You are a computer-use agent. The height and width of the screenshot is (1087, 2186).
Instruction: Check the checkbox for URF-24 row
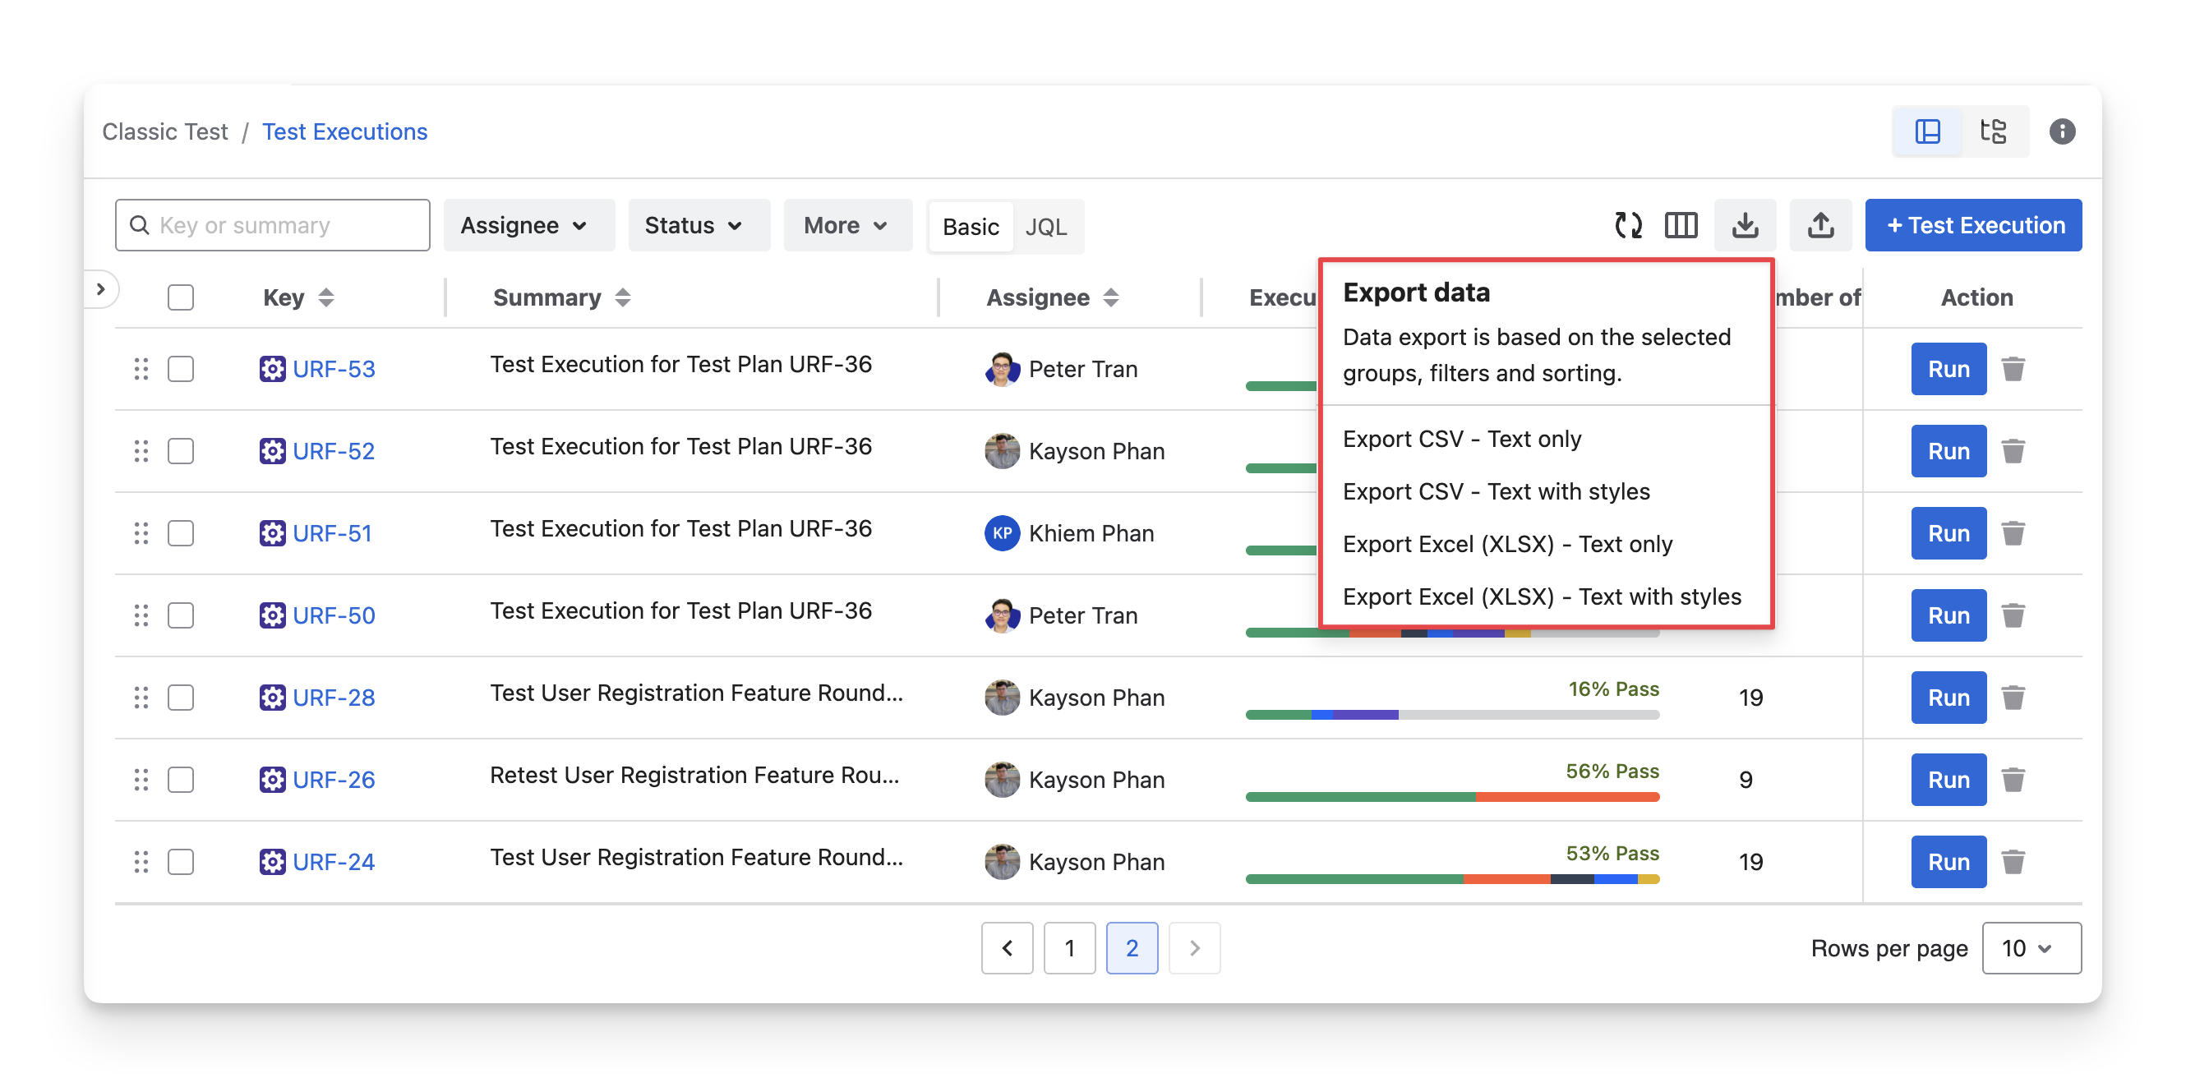tap(181, 862)
